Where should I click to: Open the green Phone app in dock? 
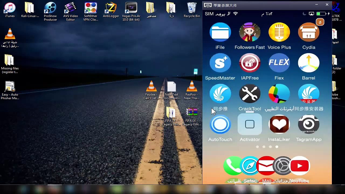pos(232,166)
